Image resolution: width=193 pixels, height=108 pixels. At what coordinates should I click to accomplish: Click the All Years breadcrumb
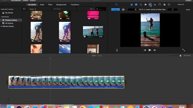(57, 9)
